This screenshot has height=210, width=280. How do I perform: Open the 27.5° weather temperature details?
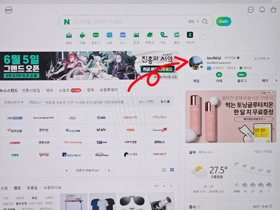218,170
